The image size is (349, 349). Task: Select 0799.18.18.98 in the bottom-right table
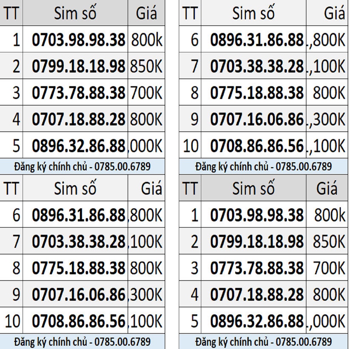point(257,242)
